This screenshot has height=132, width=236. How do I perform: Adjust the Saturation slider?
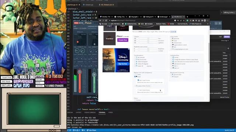[x=148, y=41]
